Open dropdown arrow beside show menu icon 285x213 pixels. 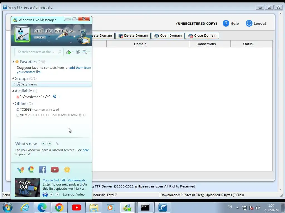(x=89, y=52)
